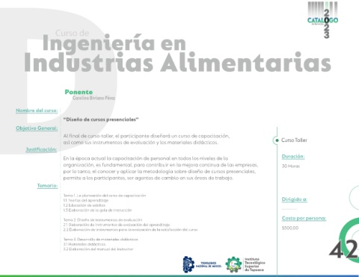The image size is (359, 277).
Task: Click the Objetivo General label
Action: point(37,128)
